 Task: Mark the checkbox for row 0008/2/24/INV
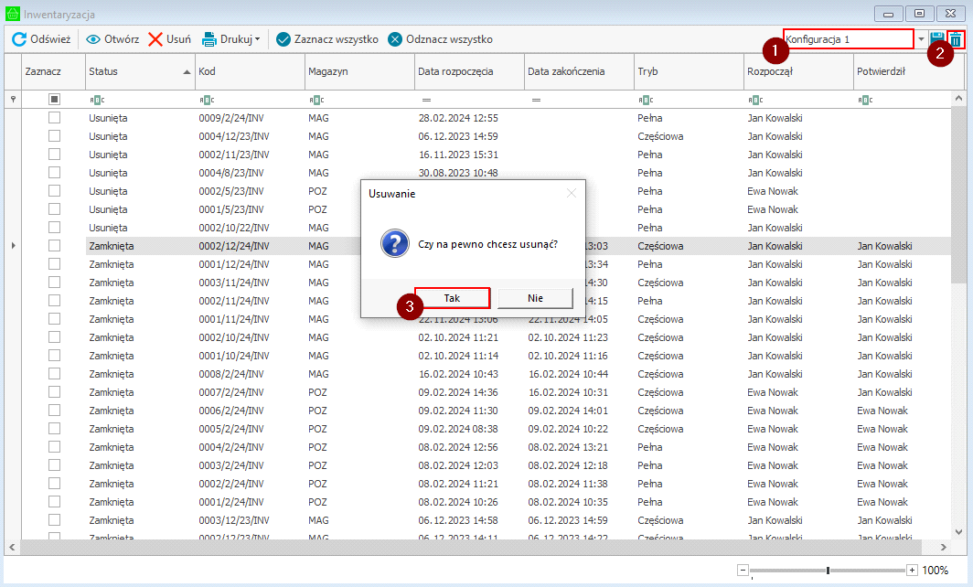(55, 374)
